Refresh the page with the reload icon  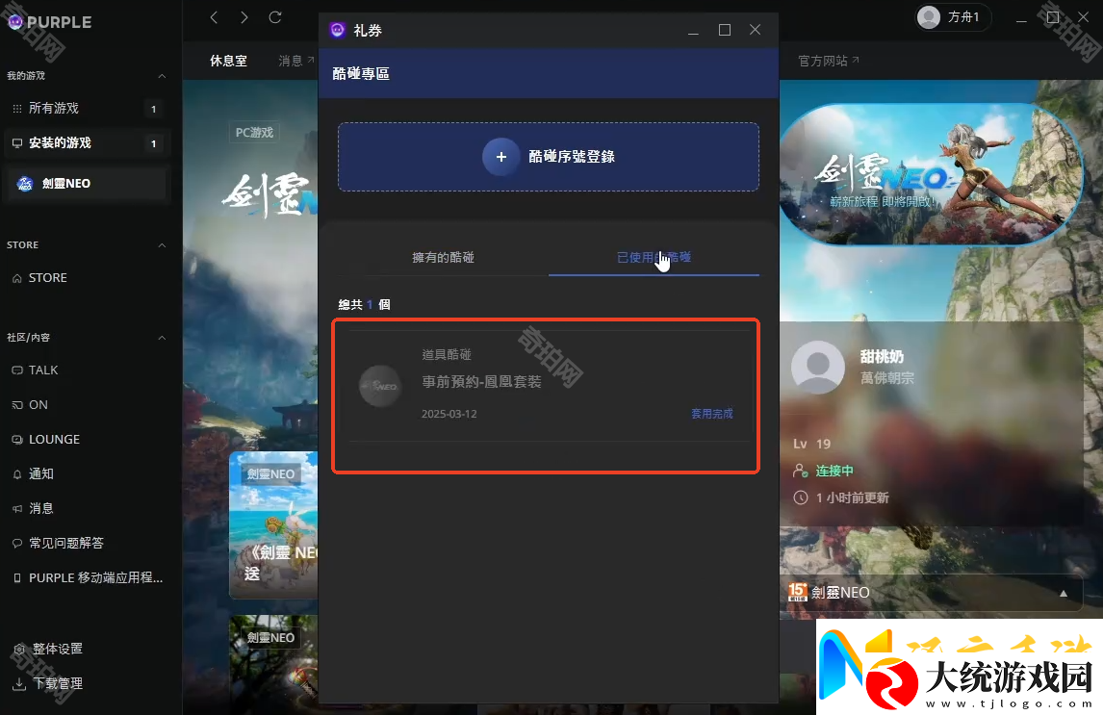pos(275,17)
